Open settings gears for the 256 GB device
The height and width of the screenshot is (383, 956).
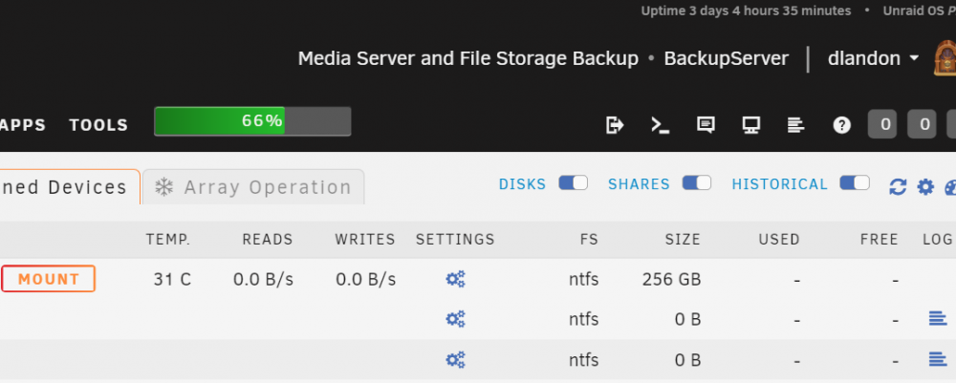(455, 280)
